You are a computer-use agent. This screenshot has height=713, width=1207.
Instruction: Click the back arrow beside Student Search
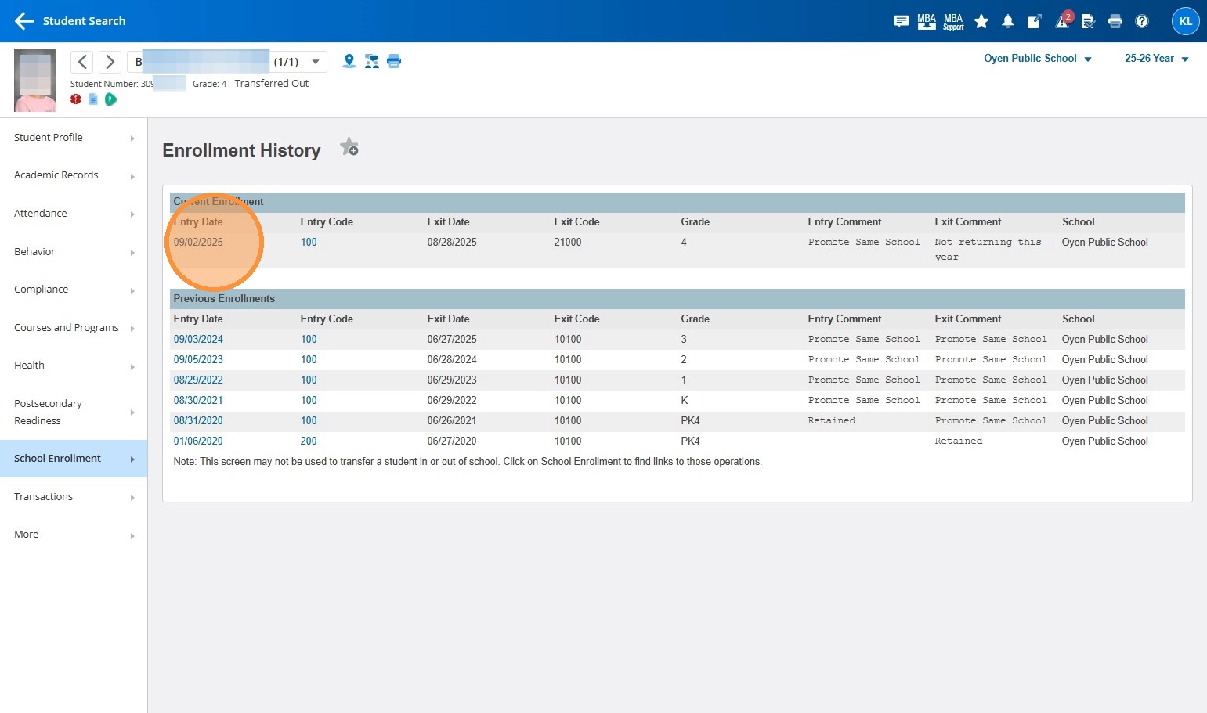coord(24,21)
